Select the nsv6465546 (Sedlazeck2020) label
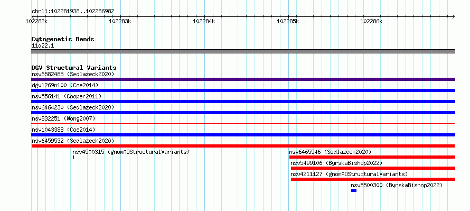 [330, 152]
